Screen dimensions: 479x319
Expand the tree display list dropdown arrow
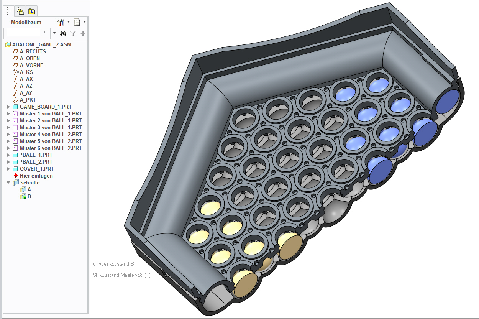(85, 22)
